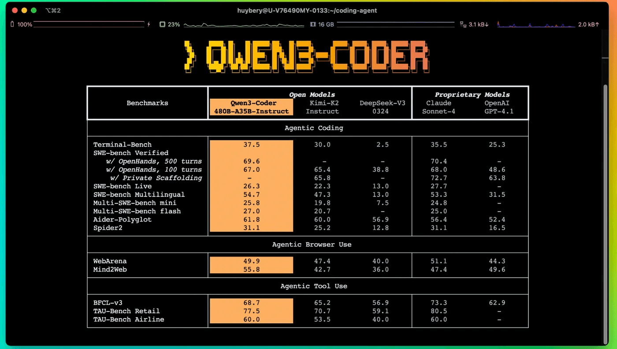Click the SWE-bench Multilingual row label
The height and width of the screenshot is (349, 617).
tap(139, 195)
